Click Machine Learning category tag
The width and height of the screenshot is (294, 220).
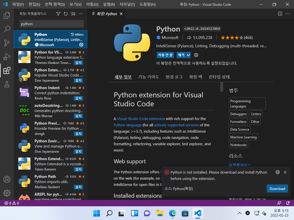243,137
